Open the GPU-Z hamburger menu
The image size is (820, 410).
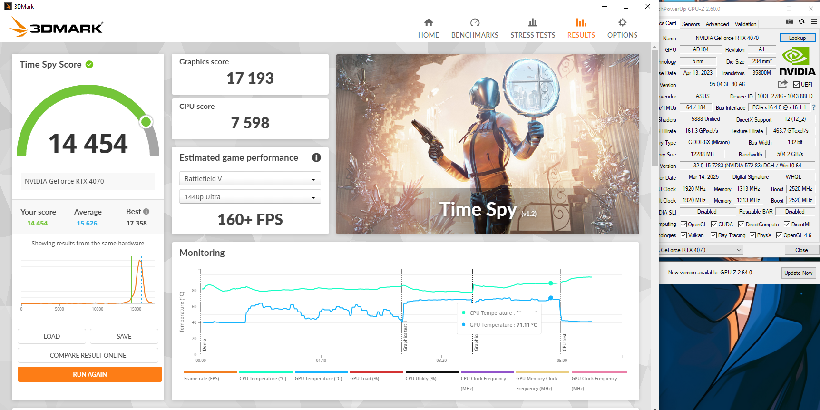click(x=814, y=22)
